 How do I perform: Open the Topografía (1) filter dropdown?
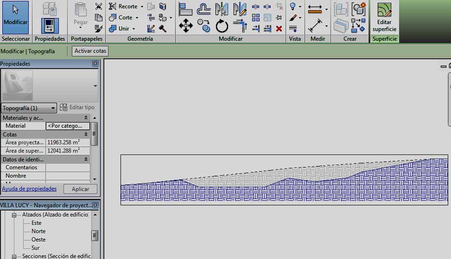(x=29, y=108)
